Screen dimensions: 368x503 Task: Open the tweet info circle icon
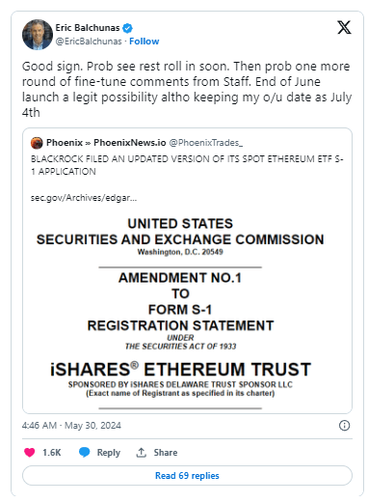[x=344, y=426]
